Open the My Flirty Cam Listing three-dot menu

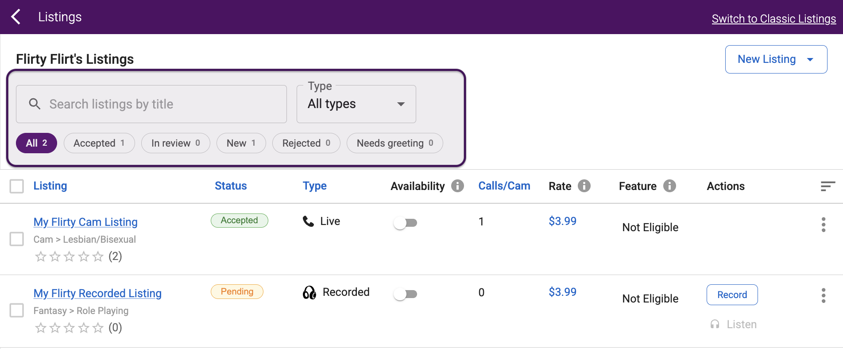(x=824, y=225)
